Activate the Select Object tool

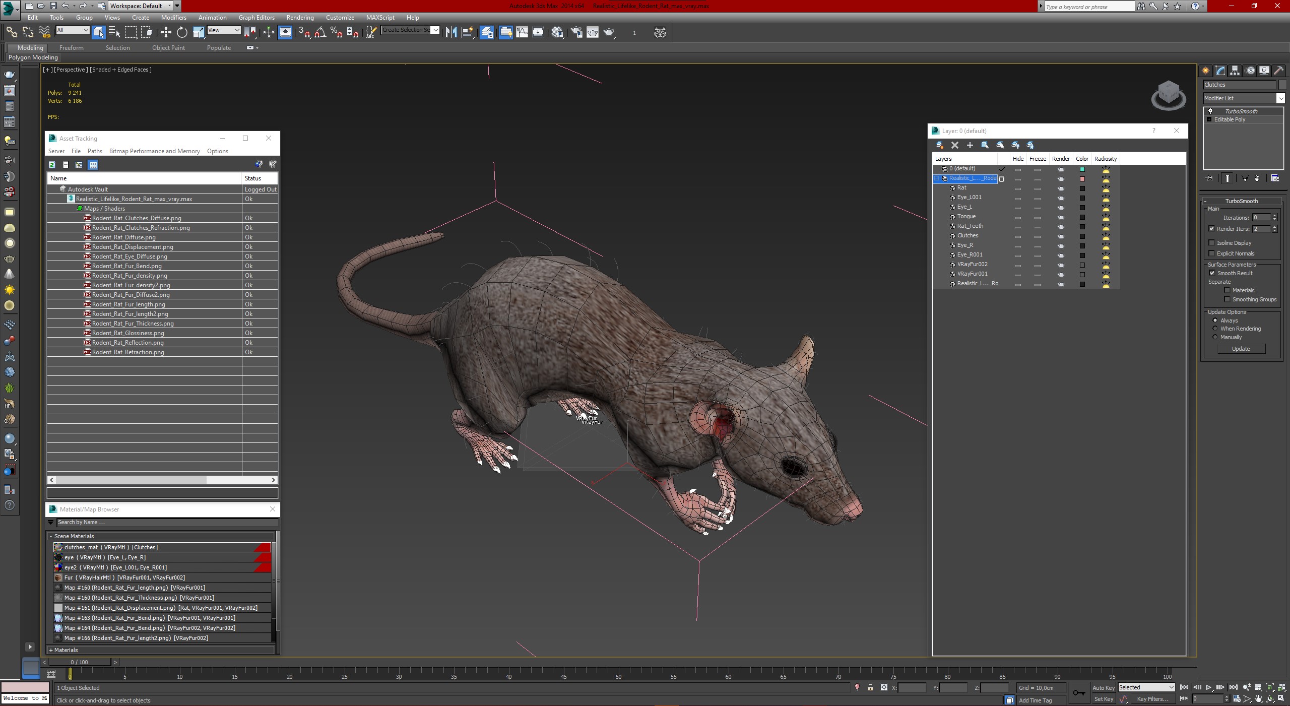tap(99, 32)
